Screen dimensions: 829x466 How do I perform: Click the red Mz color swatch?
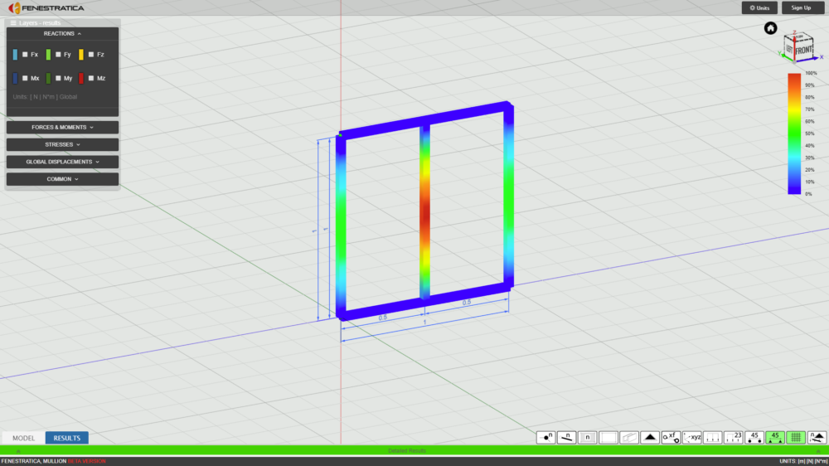pyautogui.click(x=81, y=78)
